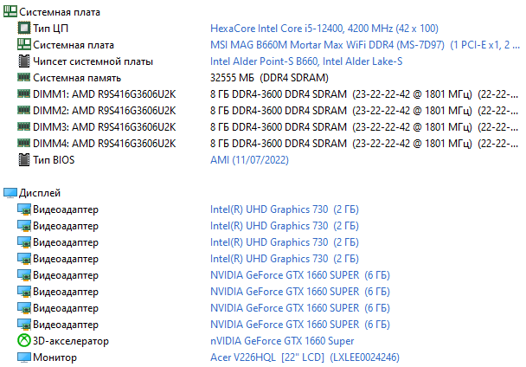The height and width of the screenshot is (367, 526).
Task: Click the Тип BIOS chip icon
Action: [x=24, y=160]
